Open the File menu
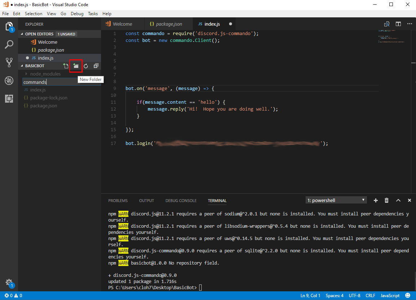Image resolution: width=416 pixels, height=300 pixels. [5, 13]
